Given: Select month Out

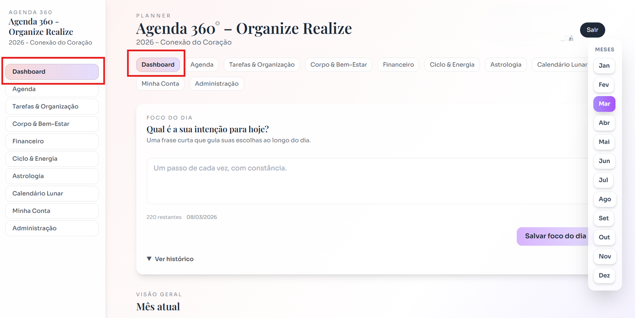Looking at the screenshot, I should [x=604, y=237].
